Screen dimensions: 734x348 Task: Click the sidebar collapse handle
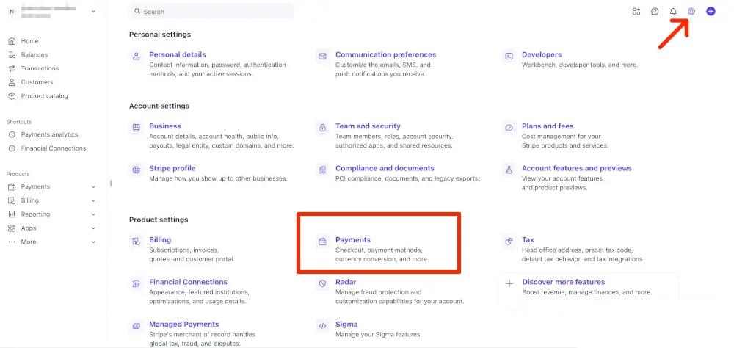(x=111, y=183)
